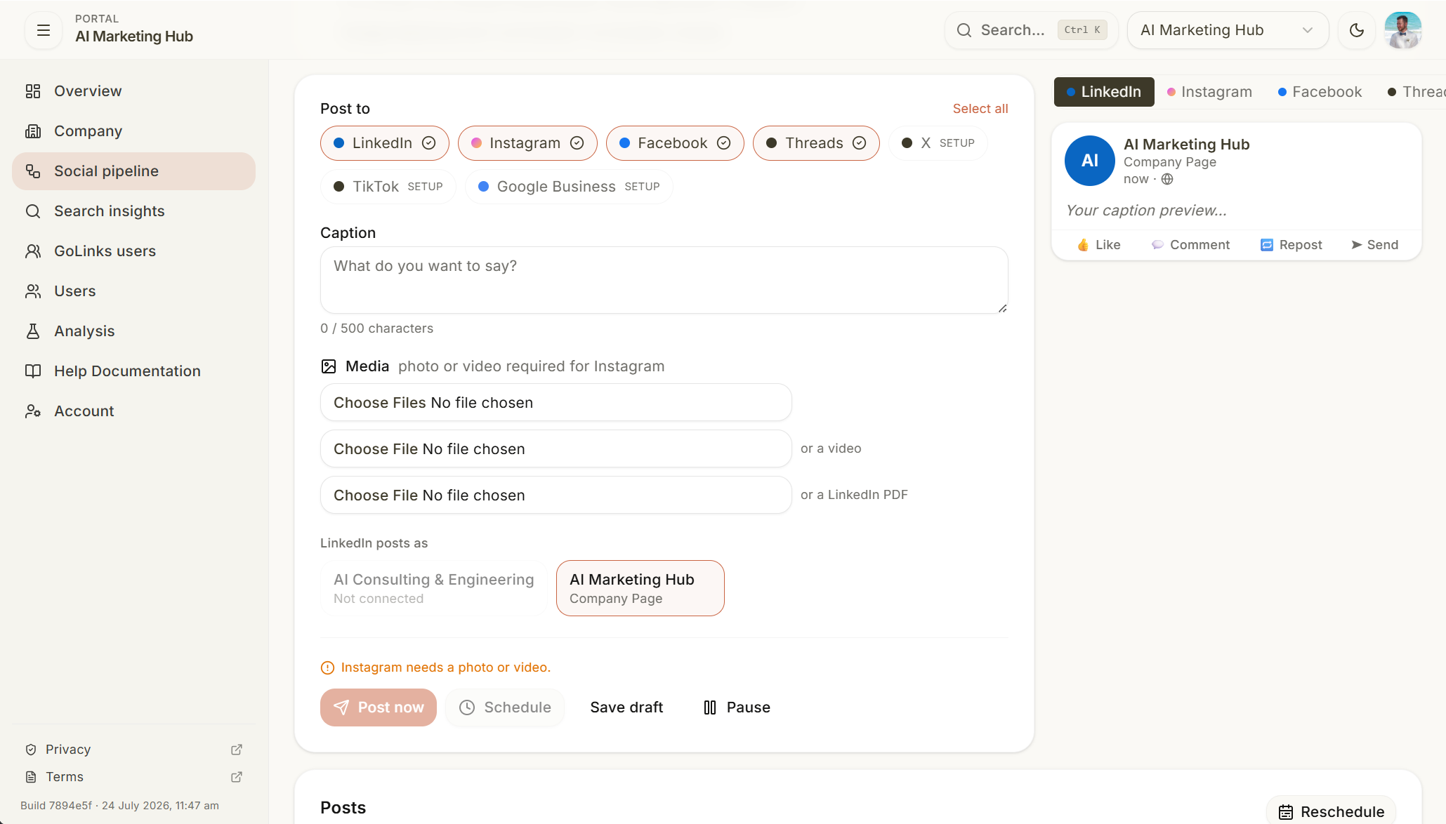Click the globe visibility icon in preview

point(1167,179)
